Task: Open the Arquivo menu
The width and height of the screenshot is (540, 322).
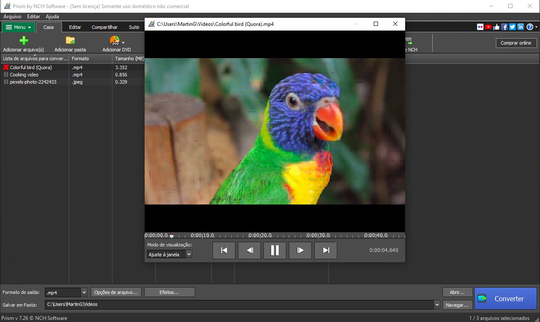Action: coord(12,17)
